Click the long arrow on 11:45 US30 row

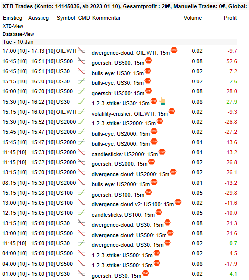point(82,243)
